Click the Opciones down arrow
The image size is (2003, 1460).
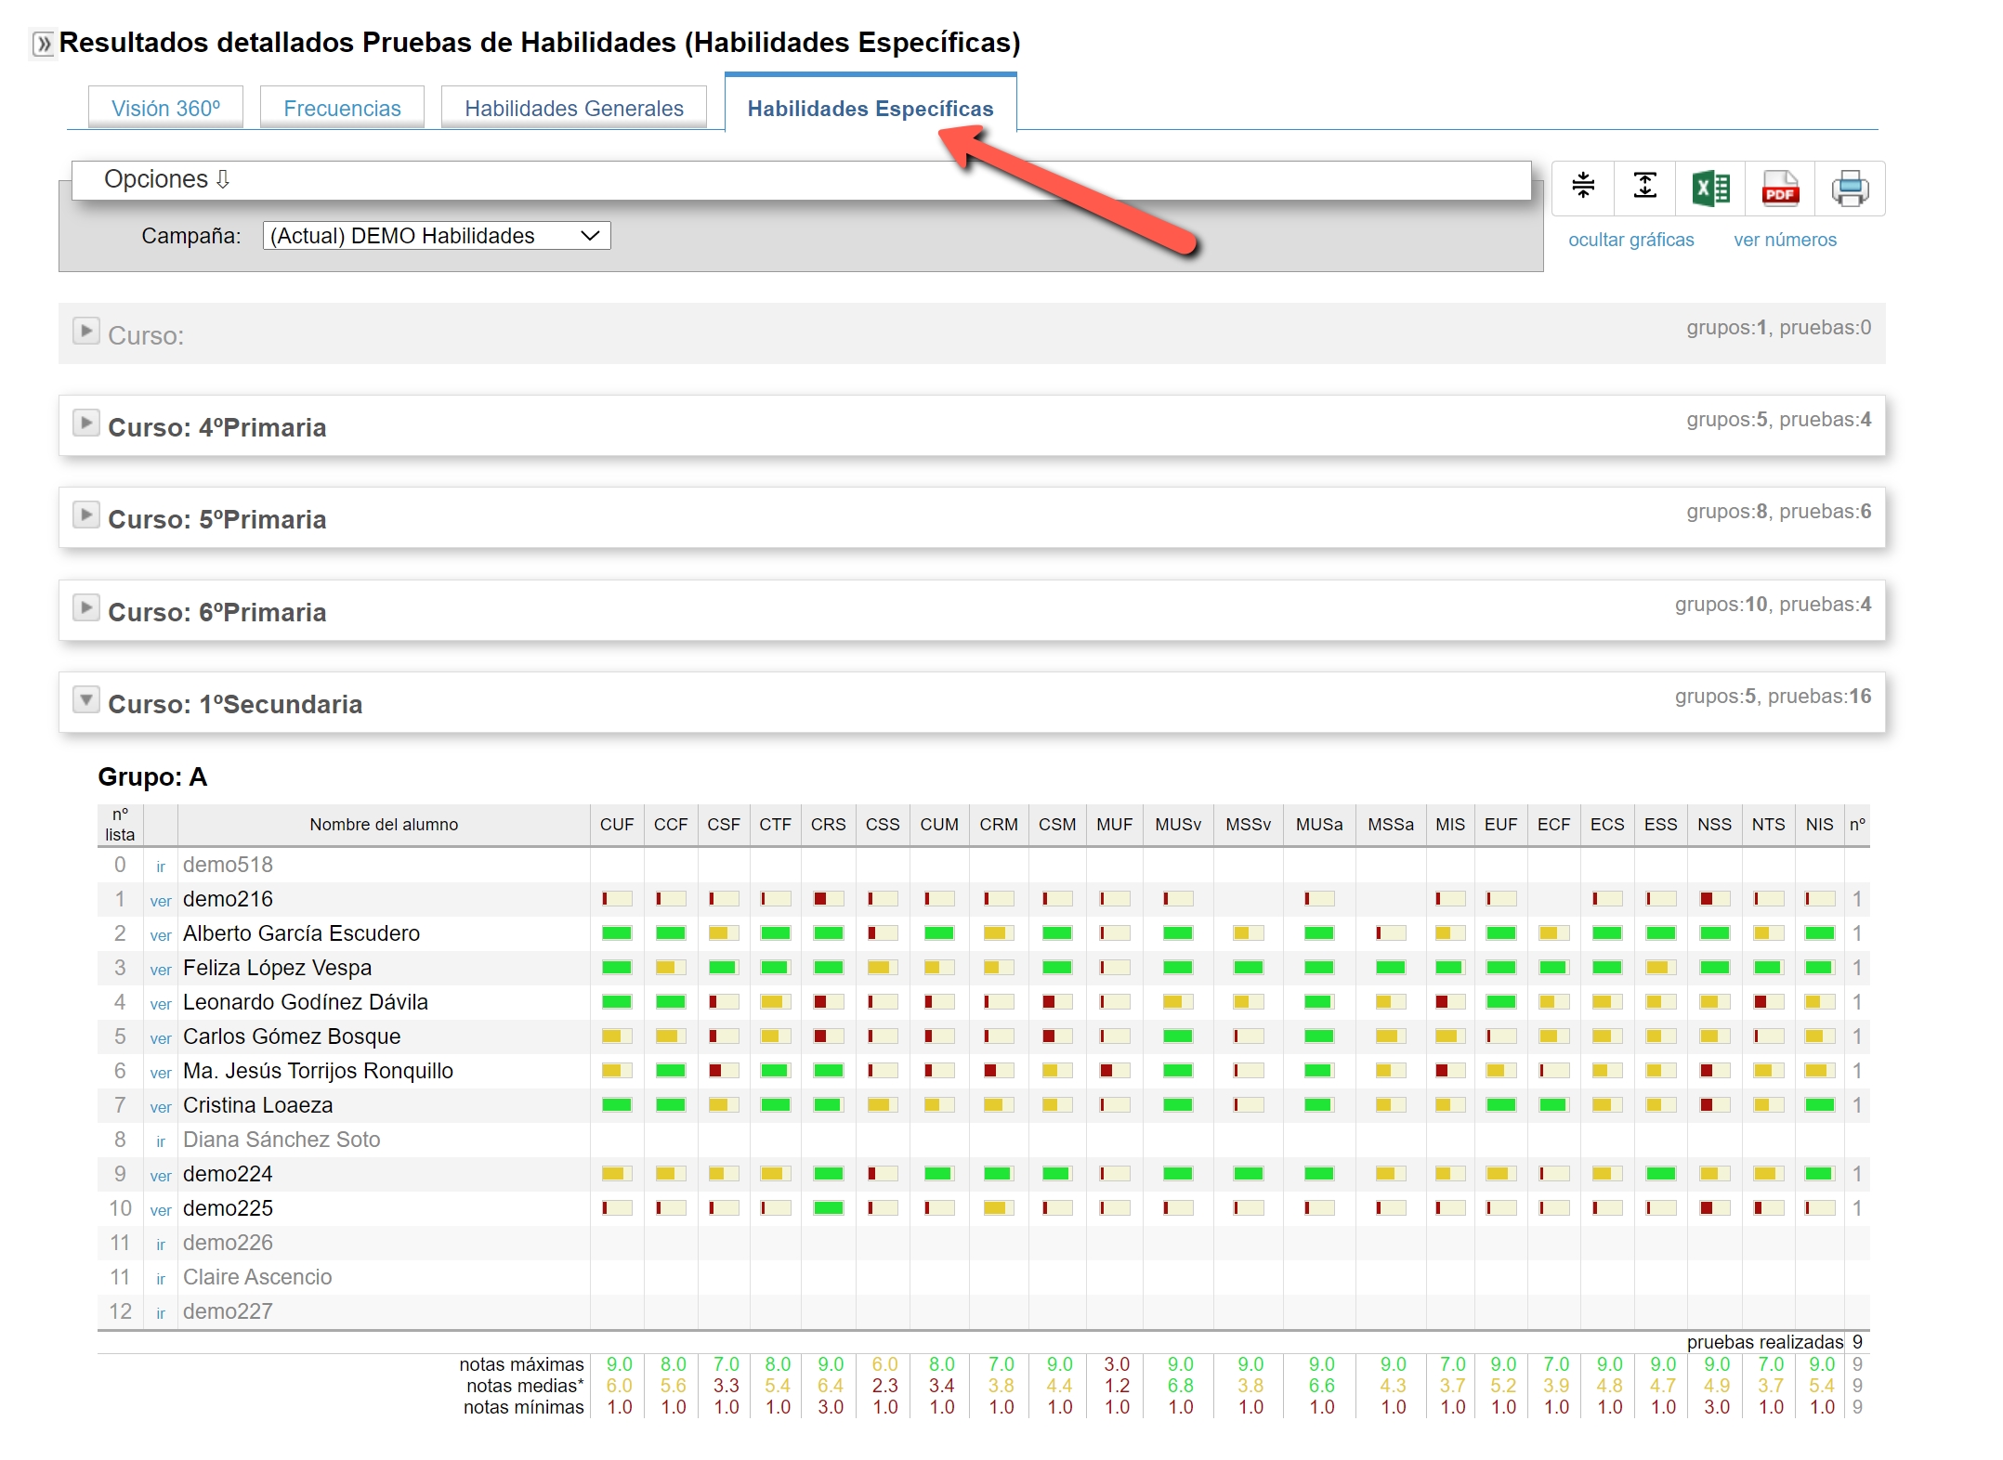click(x=223, y=179)
